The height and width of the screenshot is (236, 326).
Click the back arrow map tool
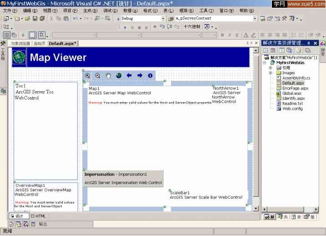[x=129, y=75]
